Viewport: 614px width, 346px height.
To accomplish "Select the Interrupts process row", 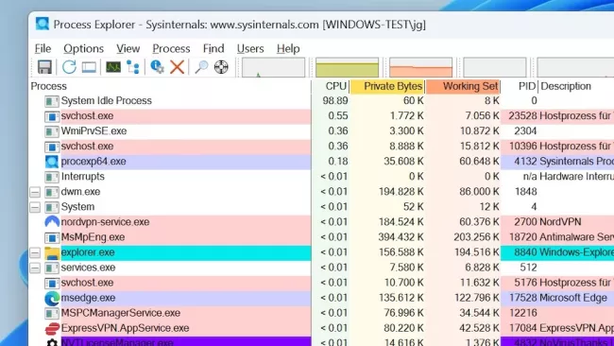I will (x=321, y=177).
